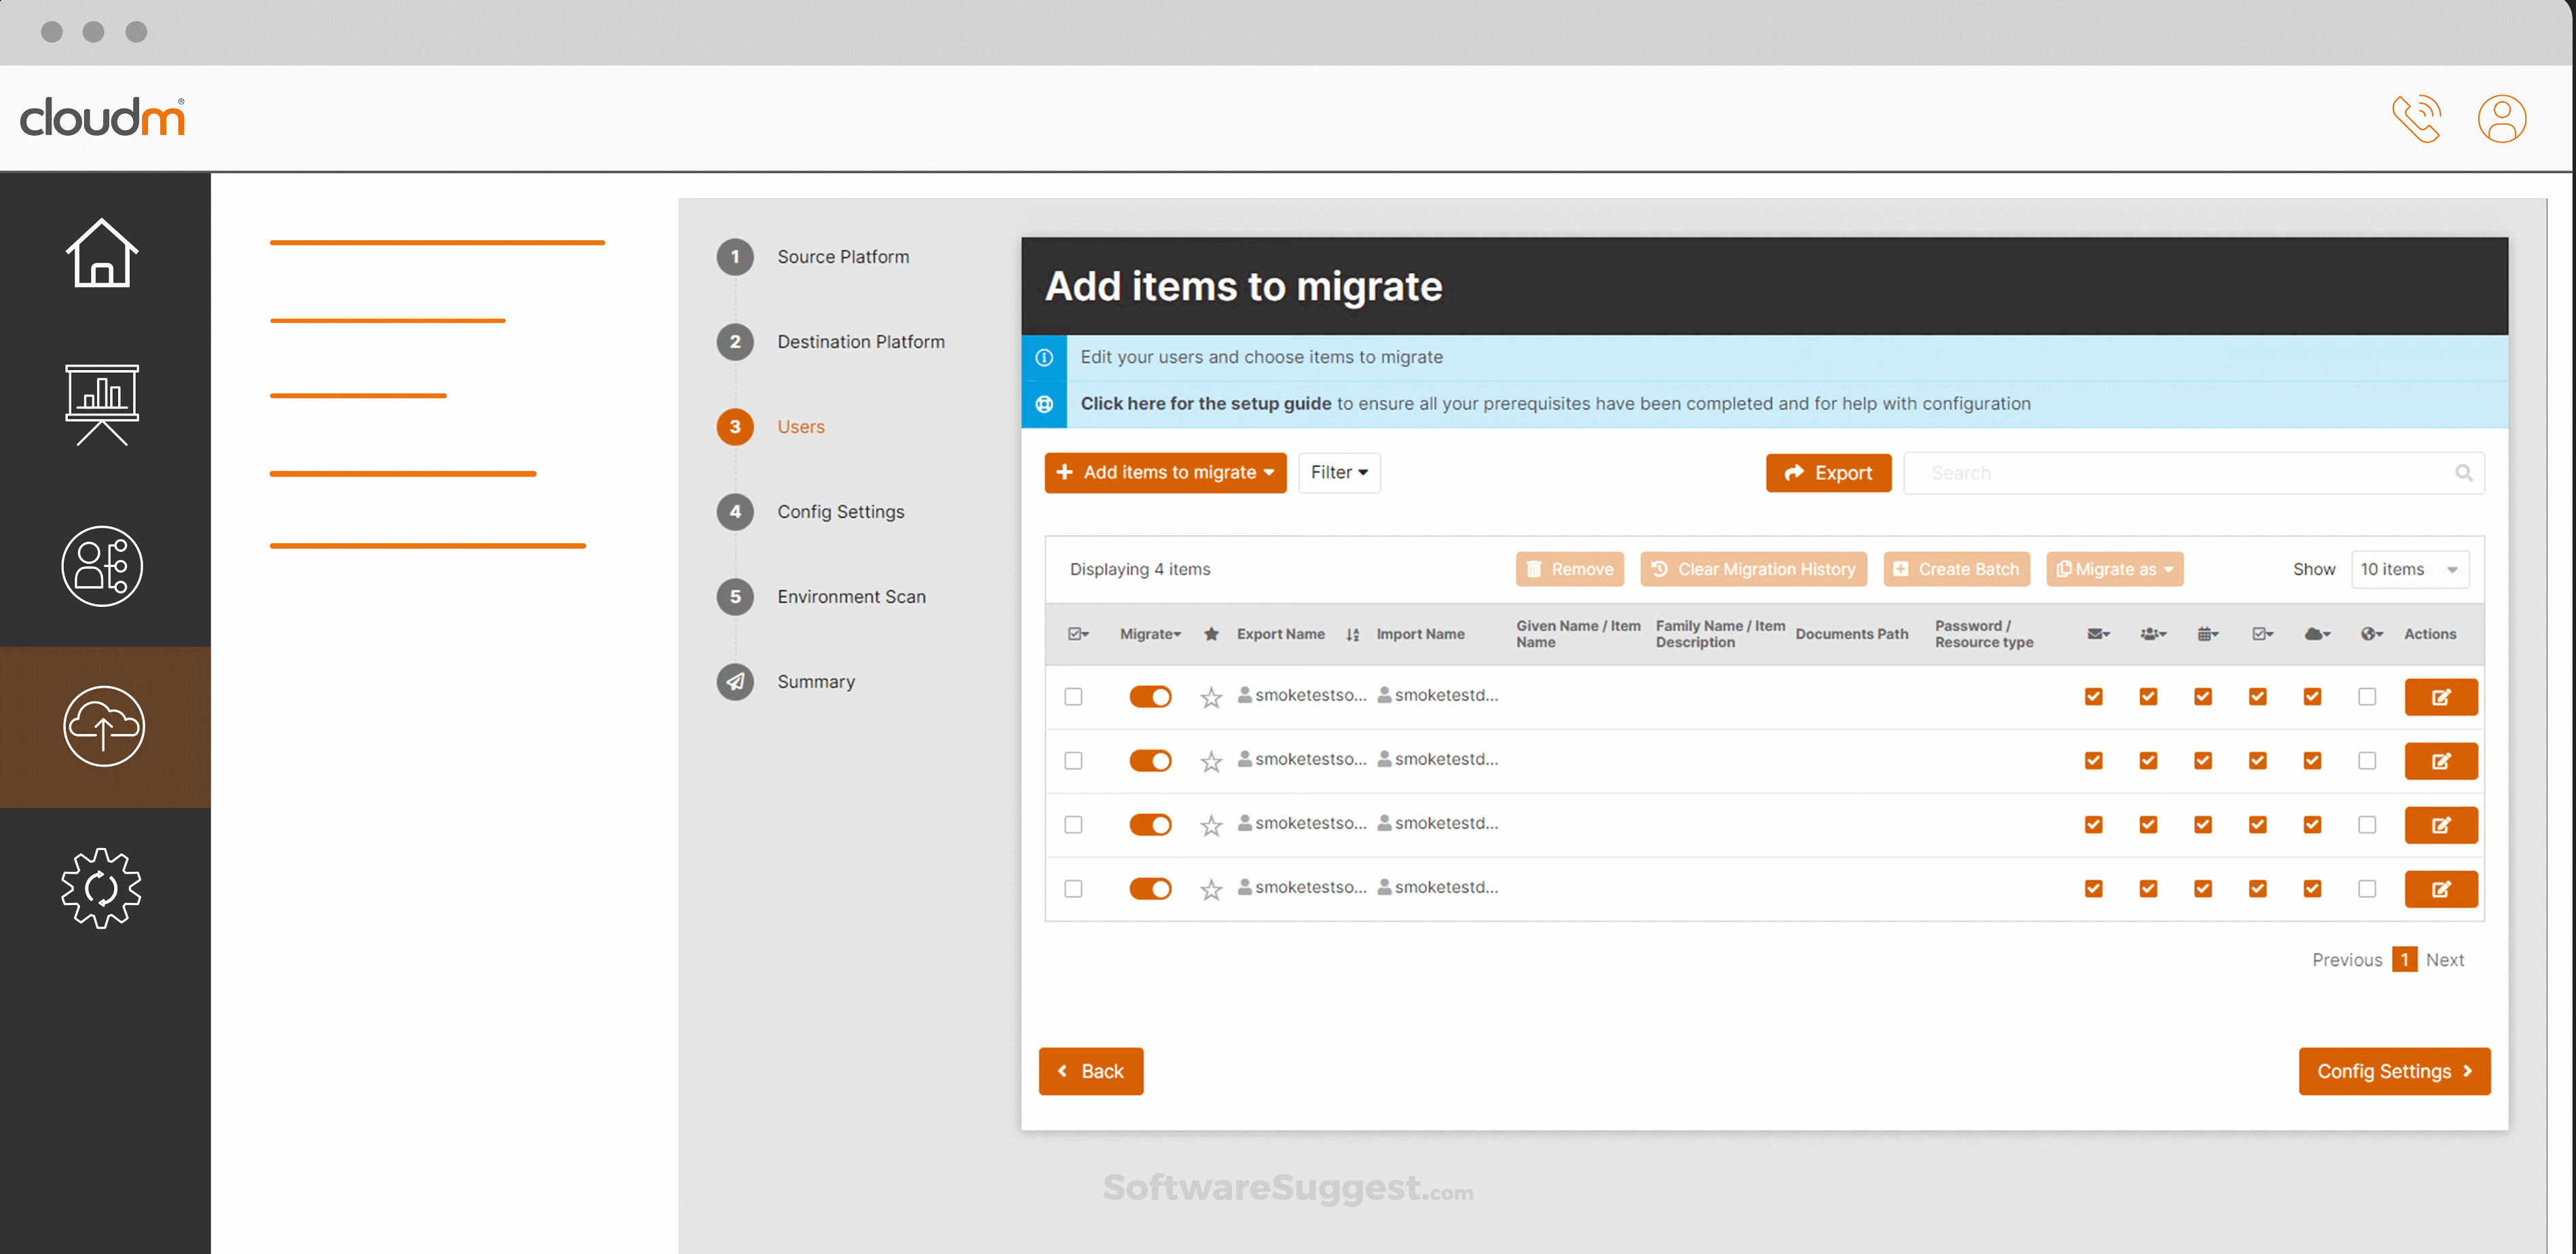The height and width of the screenshot is (1254, 2576).
Task: Enable the unchecked sites checkbox on first row
Action: pyautogui.click(x=2367, y=696)
